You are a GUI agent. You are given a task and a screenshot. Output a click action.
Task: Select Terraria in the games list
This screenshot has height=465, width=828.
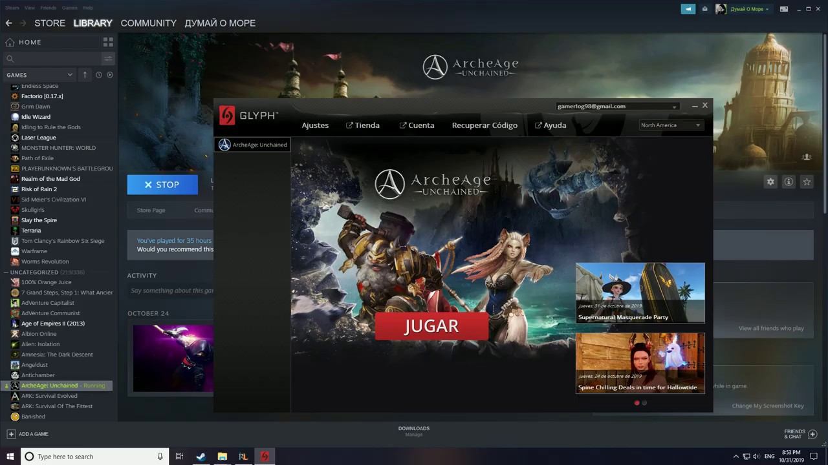click(31, 231)
